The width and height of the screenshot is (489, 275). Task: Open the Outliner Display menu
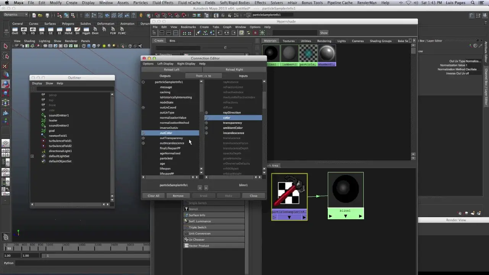(x=37, y=83)
